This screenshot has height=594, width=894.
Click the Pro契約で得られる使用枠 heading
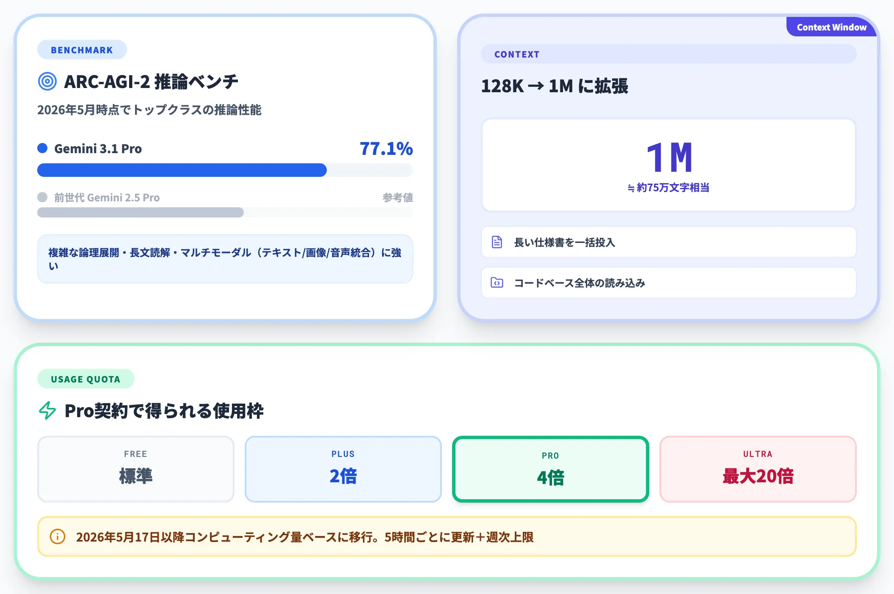pos(164,411)
